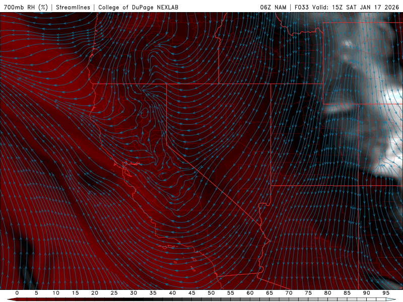Click the "06Z NAM" model run label
This screenshot has width=403, height=302.
[x=273, y=7]
